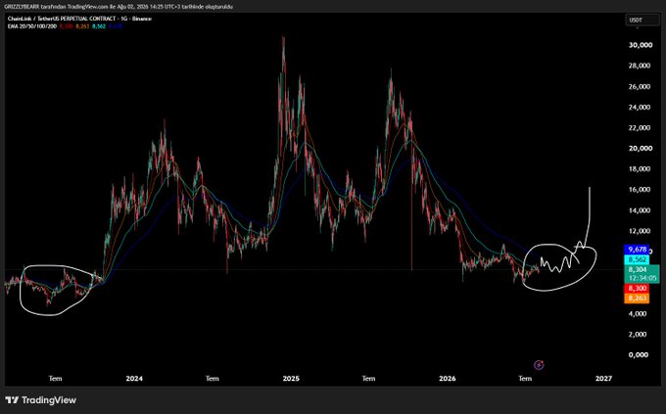The image size is (666, 414).
Task: Click the 16,000 price scale label
Action: coord(639,189)
